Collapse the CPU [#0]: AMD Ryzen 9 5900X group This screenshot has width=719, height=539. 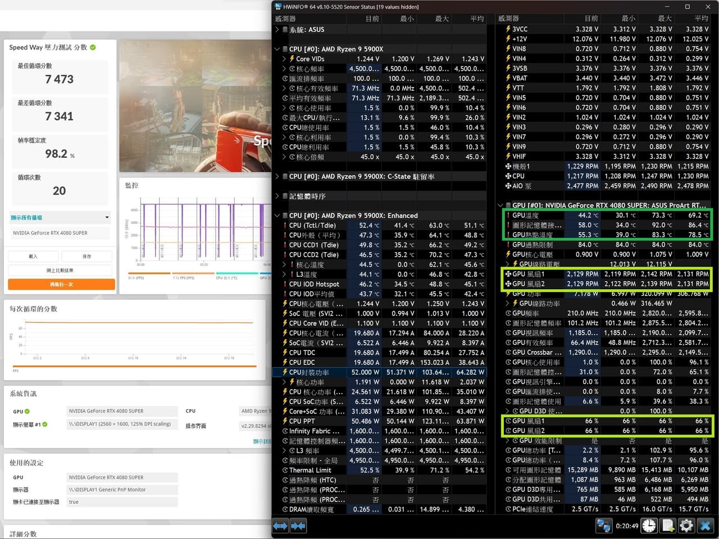277,49
